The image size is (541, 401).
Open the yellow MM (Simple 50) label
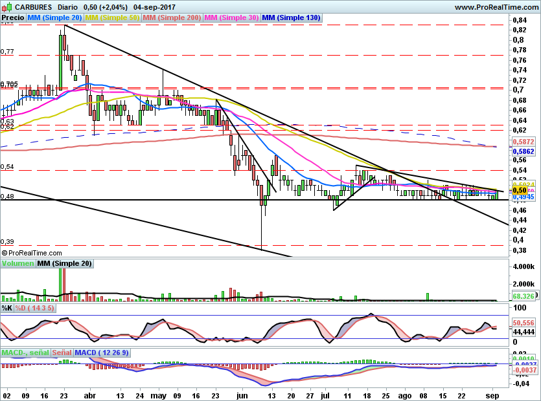112,18
